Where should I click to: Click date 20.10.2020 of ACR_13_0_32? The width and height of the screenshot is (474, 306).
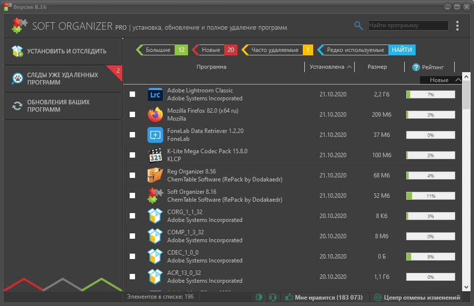tap(333, 276)
